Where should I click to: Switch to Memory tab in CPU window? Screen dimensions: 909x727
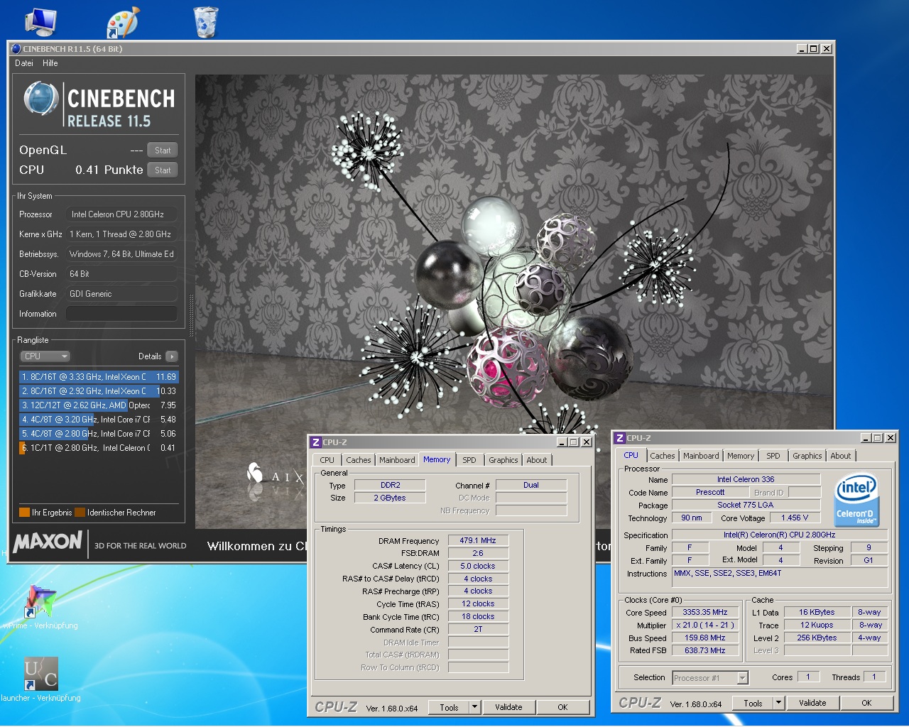point(741,456)
